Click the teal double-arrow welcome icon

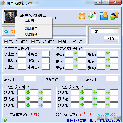(x=6, y=32)
